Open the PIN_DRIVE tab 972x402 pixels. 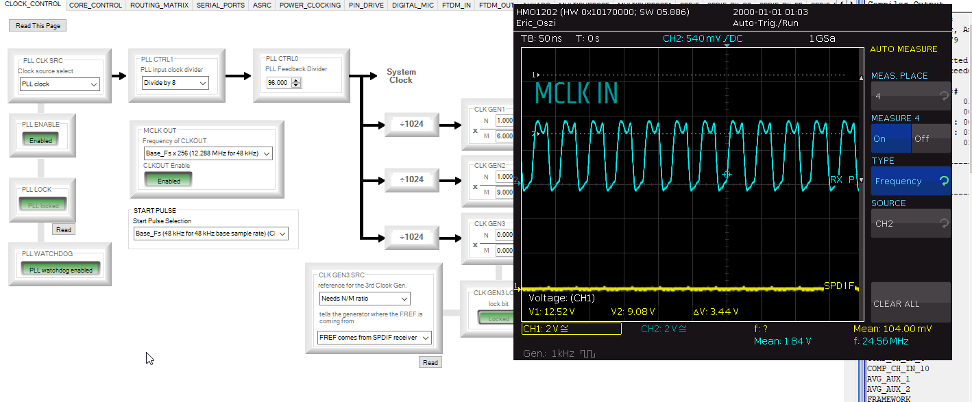click(x=366, y=5)
